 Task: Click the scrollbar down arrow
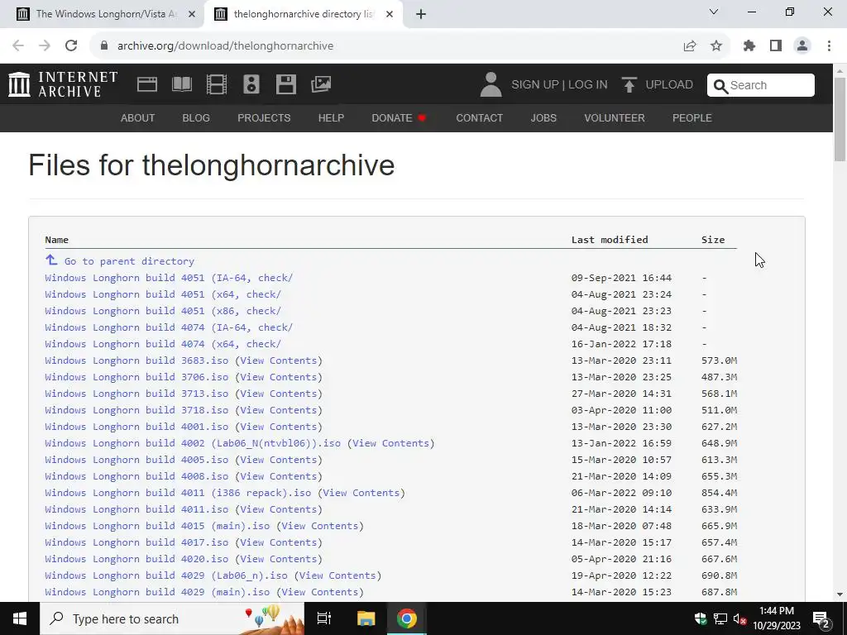(x=840, y=594)
